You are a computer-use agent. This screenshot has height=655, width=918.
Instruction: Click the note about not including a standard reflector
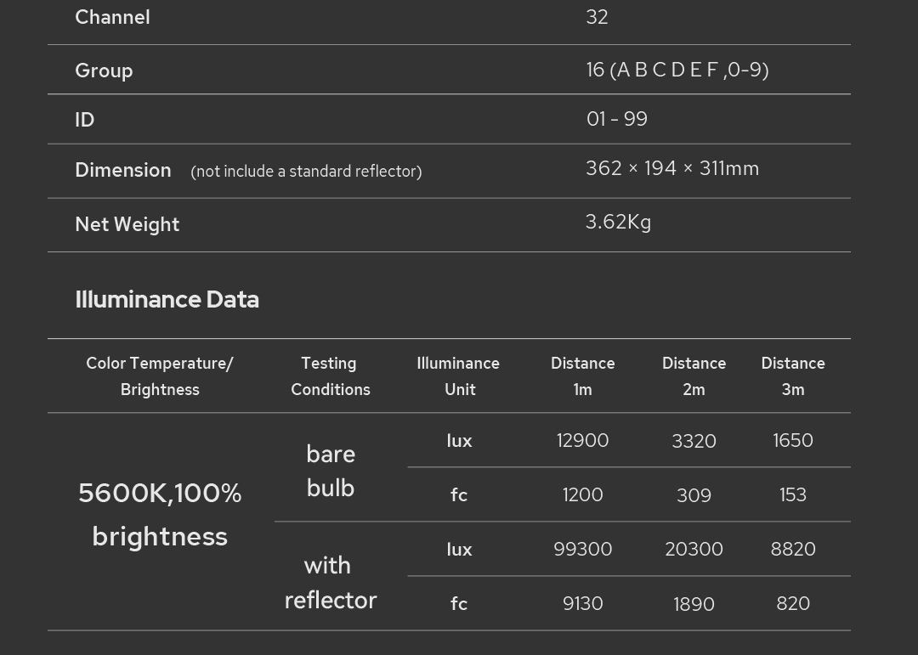306,172
